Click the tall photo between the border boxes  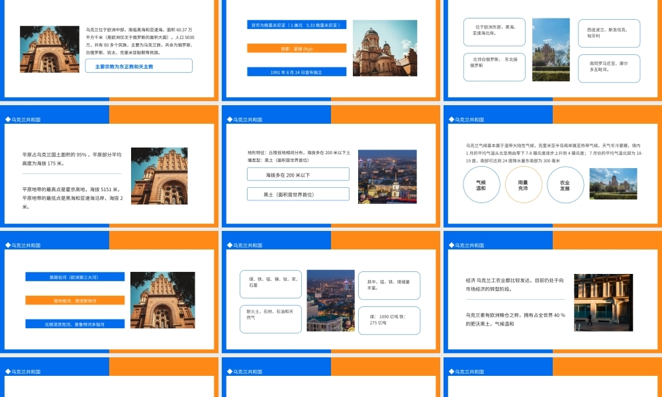tap(551, 50)
